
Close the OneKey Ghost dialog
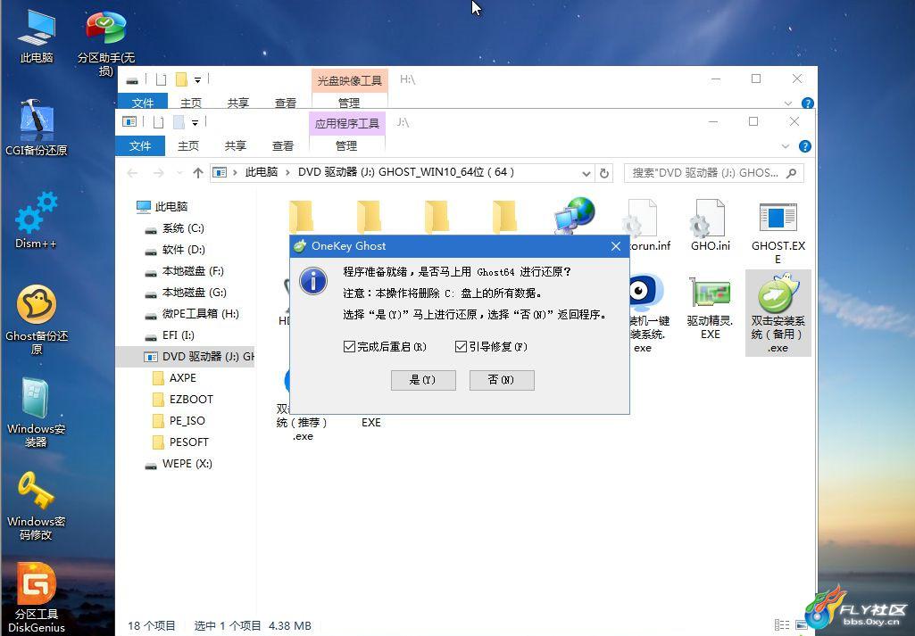pyautogui.click(x=616, y=246)
